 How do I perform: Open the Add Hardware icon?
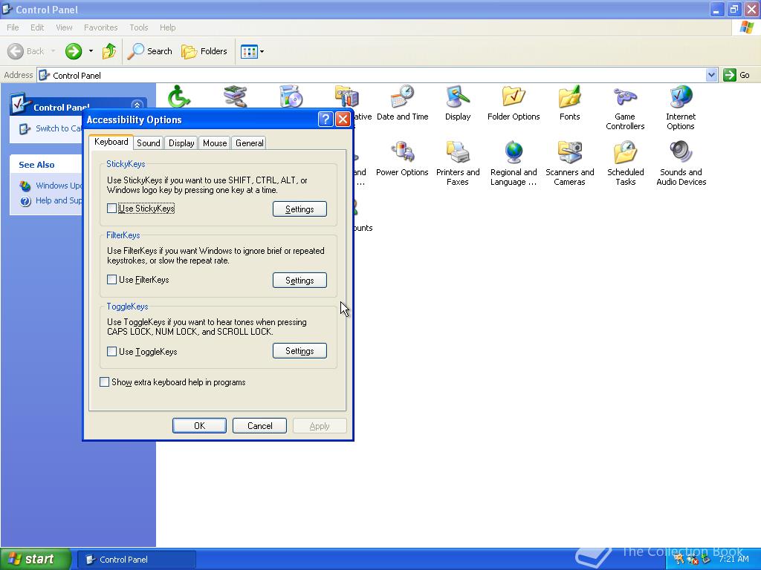click(x=236, y=96)
